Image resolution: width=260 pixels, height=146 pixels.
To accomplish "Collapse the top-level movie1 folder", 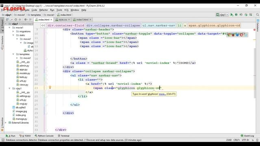I will coord(9,28).
